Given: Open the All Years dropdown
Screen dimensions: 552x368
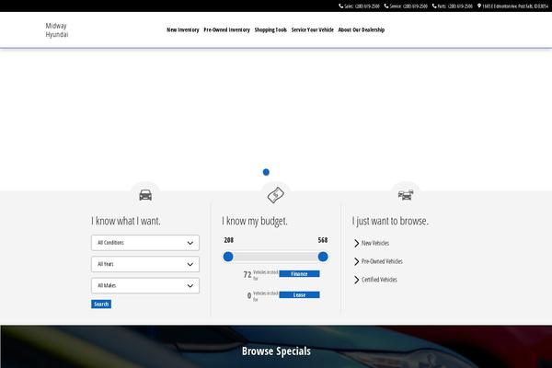Looking at the screenshot, I should (145, 264).
